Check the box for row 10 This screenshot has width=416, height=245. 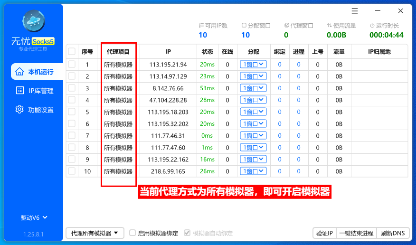pyautogui.click(x=72, y=171)
